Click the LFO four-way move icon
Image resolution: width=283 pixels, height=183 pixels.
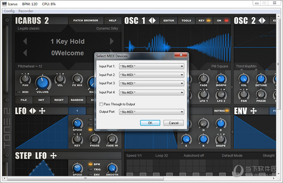click(x=42, y=111)
